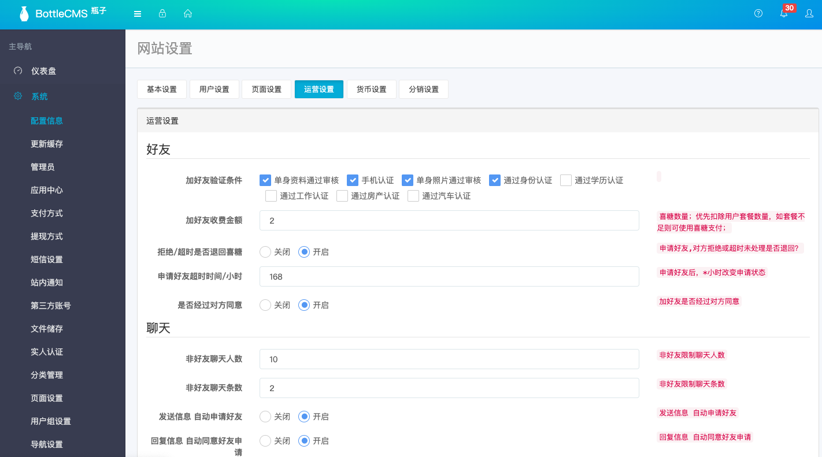
Task: Click the 加好友收费金额 input field
Action: click(x=449, y=221)
